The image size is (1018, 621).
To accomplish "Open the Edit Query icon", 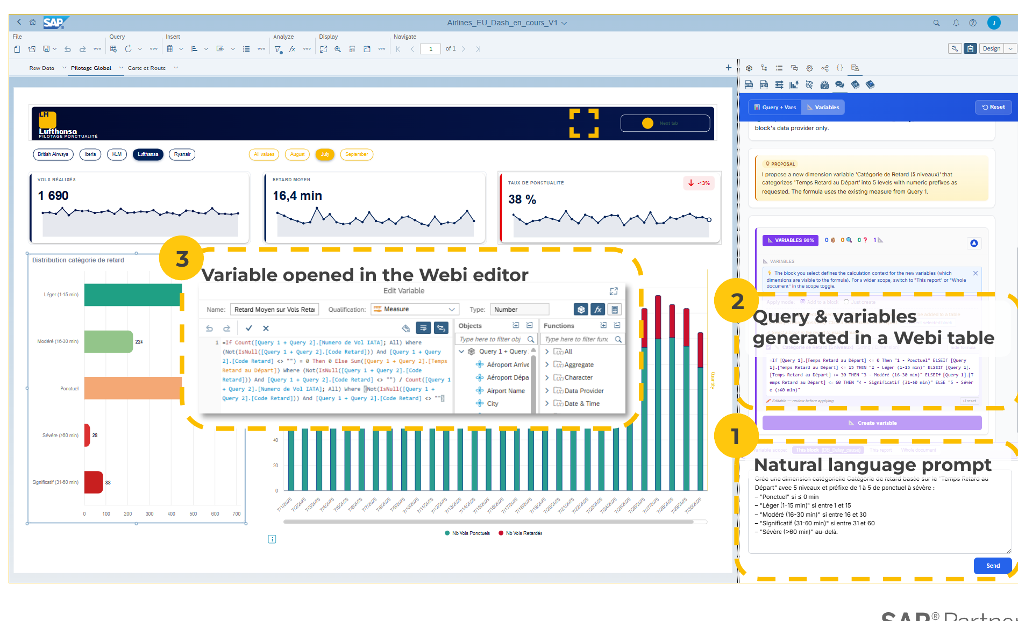I will (x=113, y=49).
